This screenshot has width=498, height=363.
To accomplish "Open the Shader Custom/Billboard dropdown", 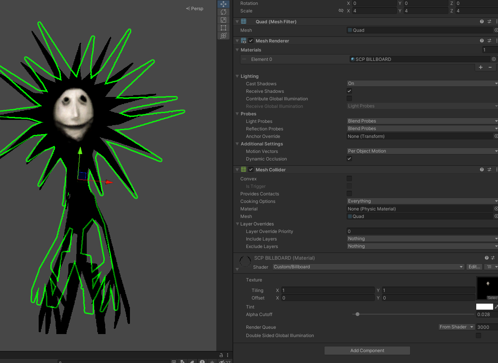I will pyautogui.click(x=368, y=267).
